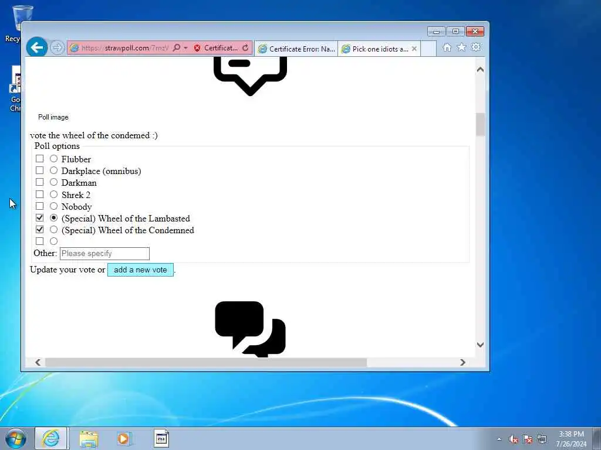601x450 pixels.
Task: Click the clock showing 3:38 PM
Action: 571,434
